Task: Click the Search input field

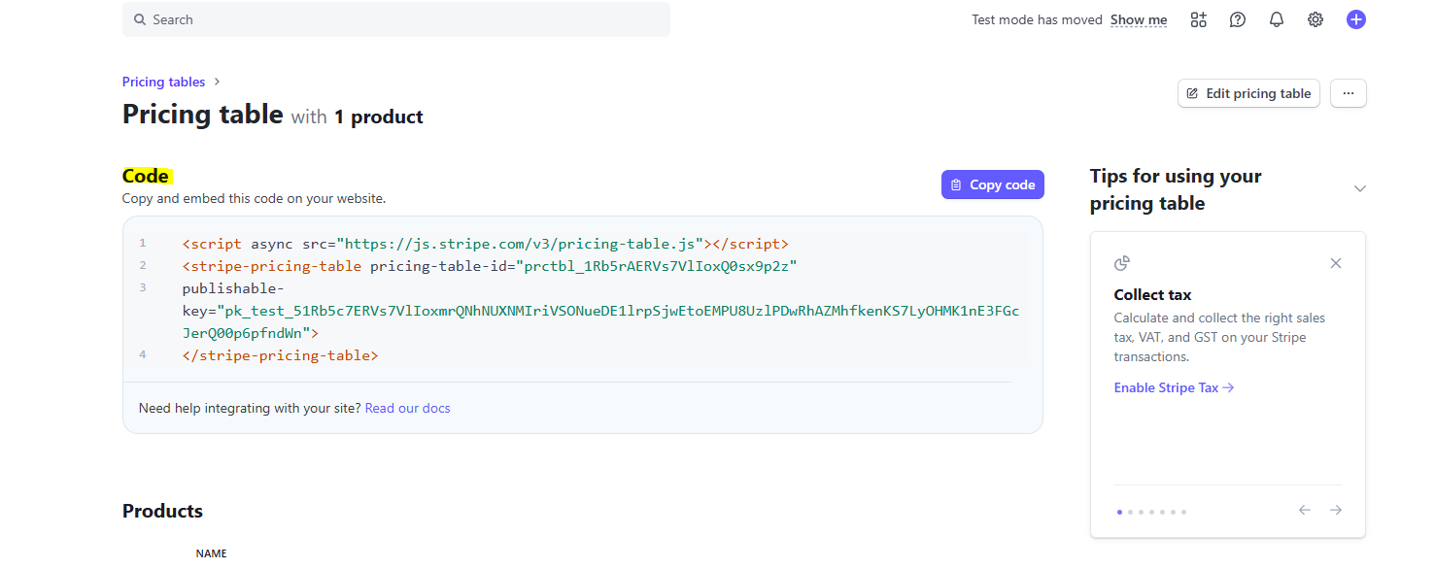Action: tap(395, 19)
